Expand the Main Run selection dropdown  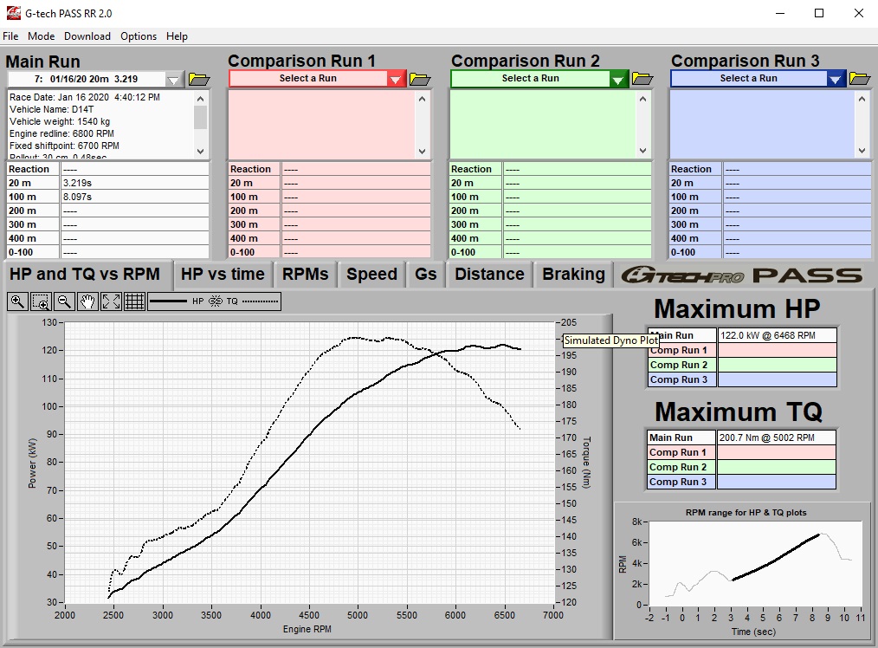point(174,79)
